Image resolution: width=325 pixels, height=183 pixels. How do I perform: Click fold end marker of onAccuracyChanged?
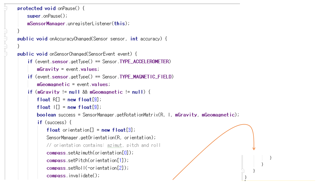click(5, 46)
